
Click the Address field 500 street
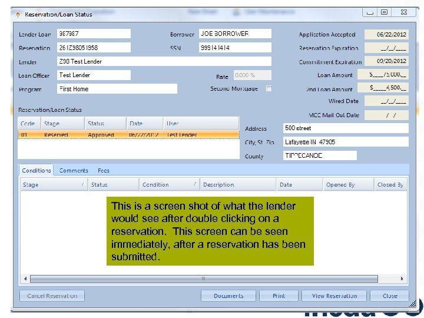point(346,128)
